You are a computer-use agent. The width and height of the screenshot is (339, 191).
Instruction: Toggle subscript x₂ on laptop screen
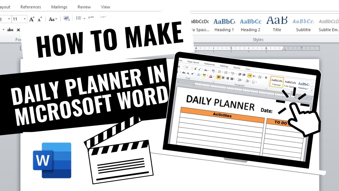pos(188,73)
